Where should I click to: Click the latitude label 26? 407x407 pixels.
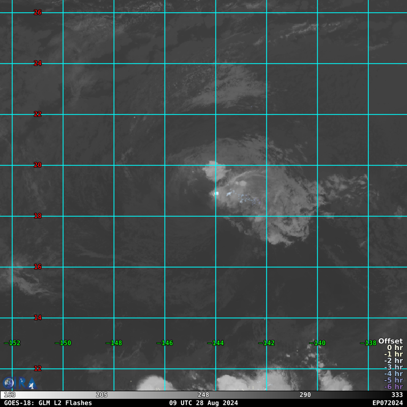pyautogui.click(x=38, y=12)
